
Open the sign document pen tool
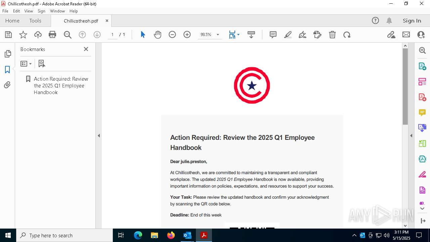303,35
